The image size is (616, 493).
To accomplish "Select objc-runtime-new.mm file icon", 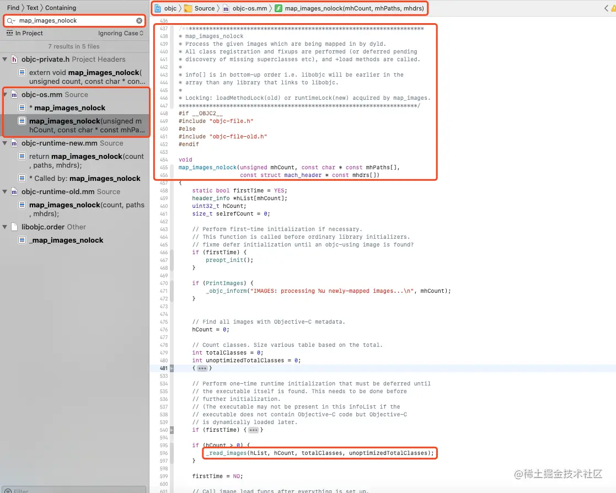I will [14, 143].
